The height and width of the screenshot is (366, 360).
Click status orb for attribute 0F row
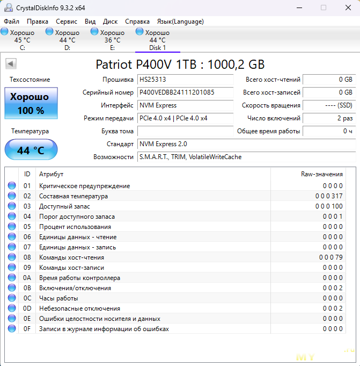coord(12,329)
